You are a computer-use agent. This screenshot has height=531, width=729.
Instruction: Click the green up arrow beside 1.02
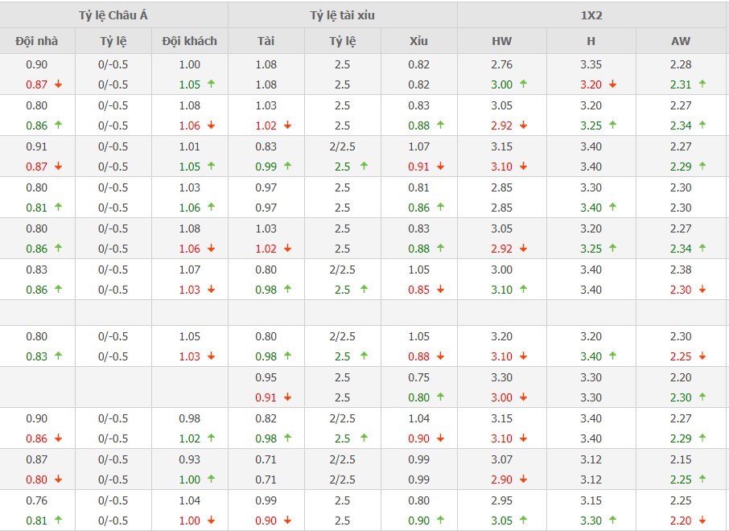coord(211,438)
